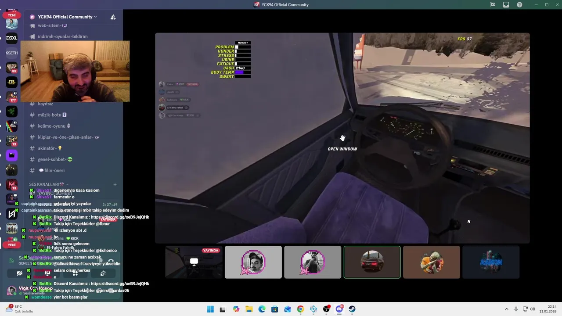The height and width of the screenshot is (316, 562).
Task: Open the Gilded West server
Action: point(12,68)
